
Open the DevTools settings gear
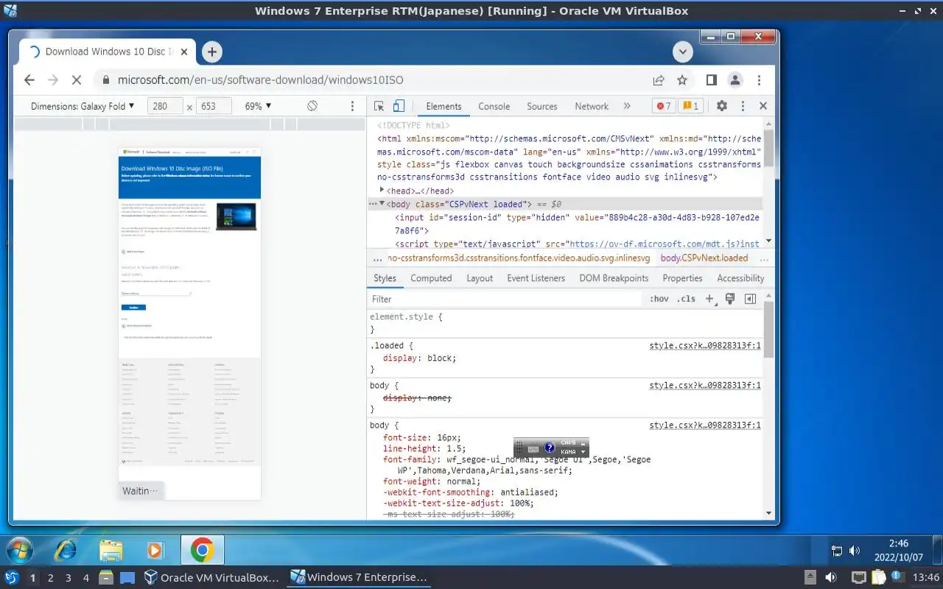click(721, 106)
